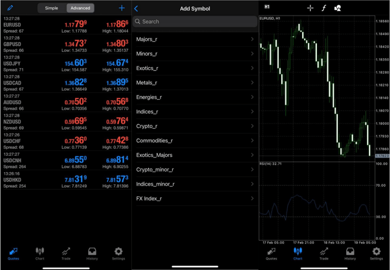Expand the Commodities_r symbol group

[x=195, y=141]
